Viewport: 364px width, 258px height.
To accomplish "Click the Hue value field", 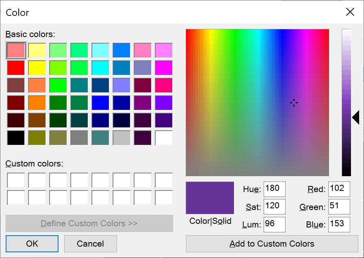I will [x=274, y=189].
